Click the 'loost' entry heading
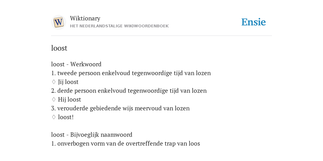 tap(59, 48)
